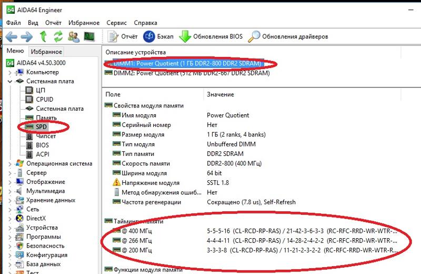The height and width of the screenshot is (274, 421).
Task: Go forward with the blue right arrow
Action: click(x=27, y=36)
